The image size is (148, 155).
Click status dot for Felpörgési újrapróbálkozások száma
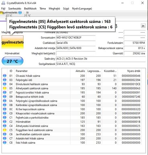click(x=5, y=101)
